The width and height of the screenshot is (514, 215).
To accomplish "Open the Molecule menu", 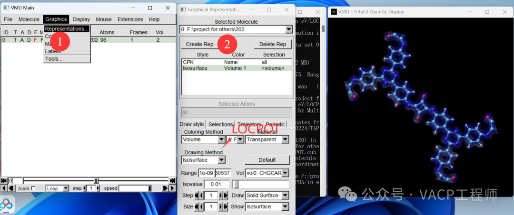I will [x=29, y=19].
